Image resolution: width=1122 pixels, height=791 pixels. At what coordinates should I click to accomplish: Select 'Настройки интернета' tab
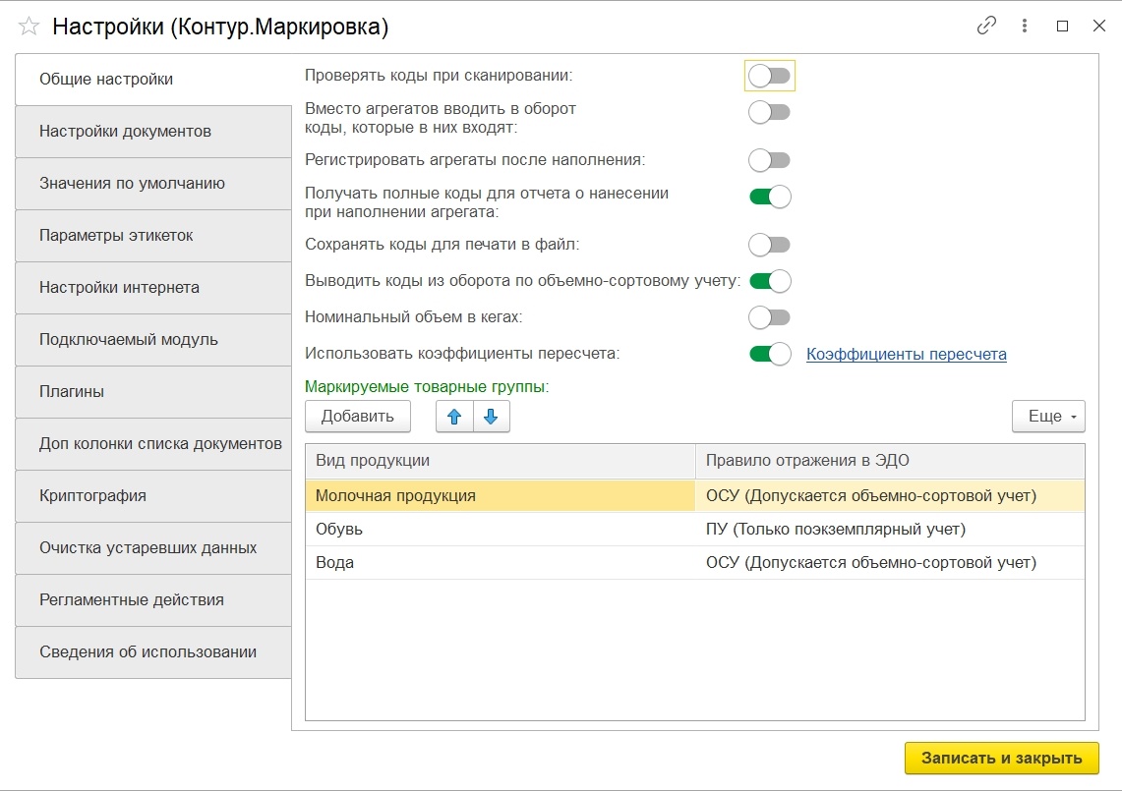pos(153,288)
